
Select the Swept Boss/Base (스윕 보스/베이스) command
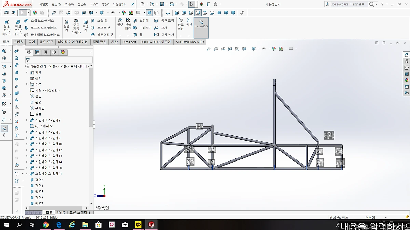point(39,21)
